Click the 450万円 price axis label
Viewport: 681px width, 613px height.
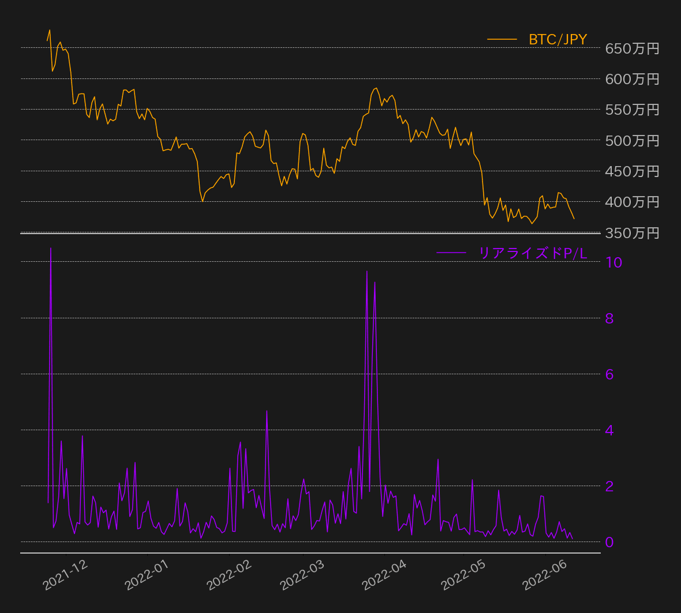click(632, 171)
